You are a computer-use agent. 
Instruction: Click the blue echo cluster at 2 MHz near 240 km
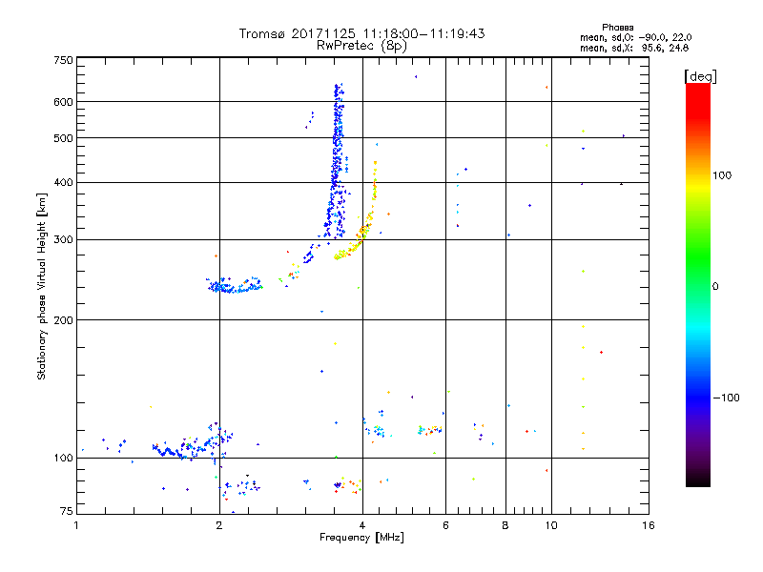point(234,285)
